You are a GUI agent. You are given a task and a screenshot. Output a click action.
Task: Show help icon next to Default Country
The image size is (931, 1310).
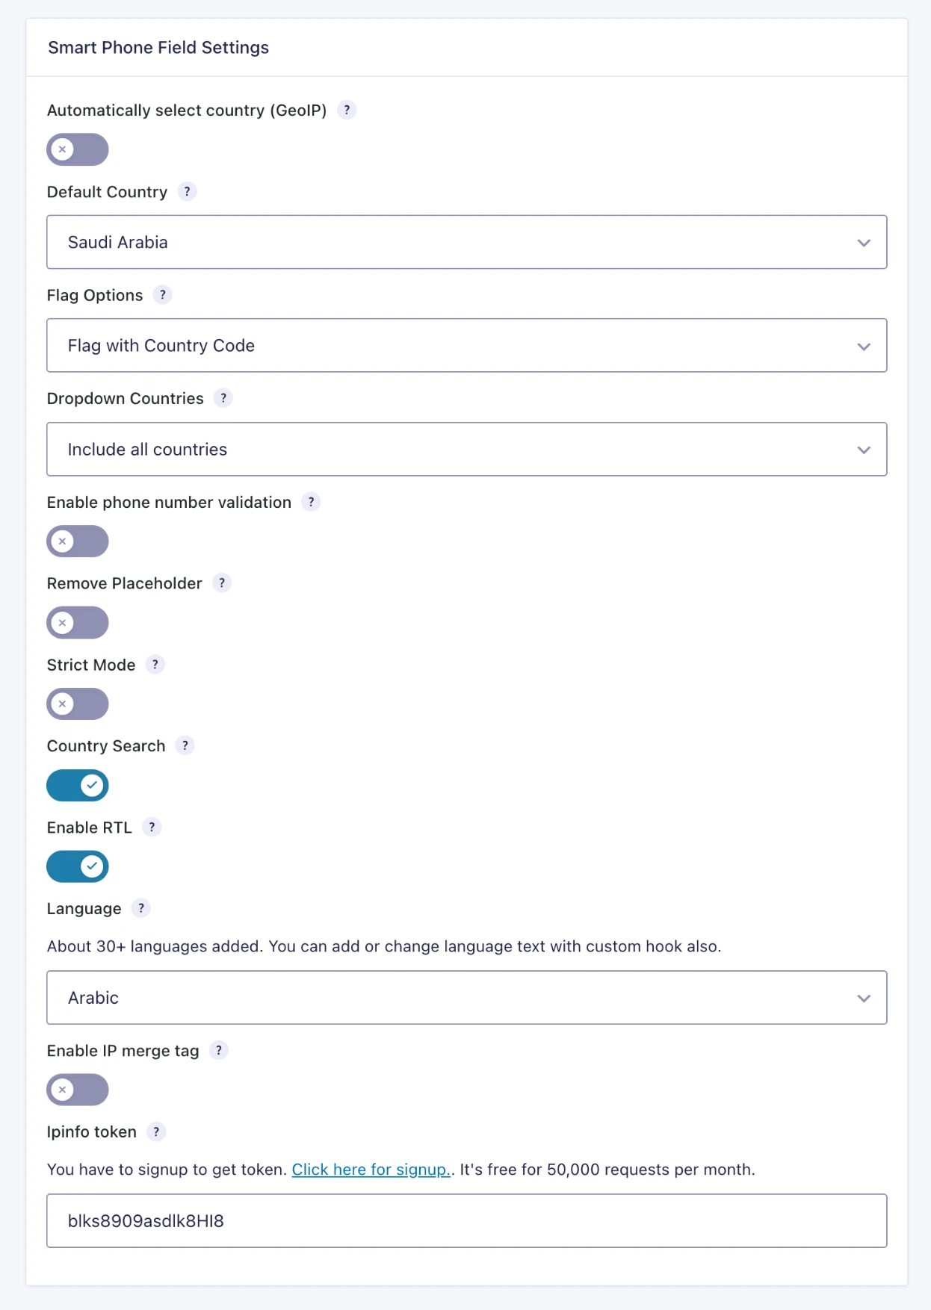pyautogui.click(x=187, y=191)
